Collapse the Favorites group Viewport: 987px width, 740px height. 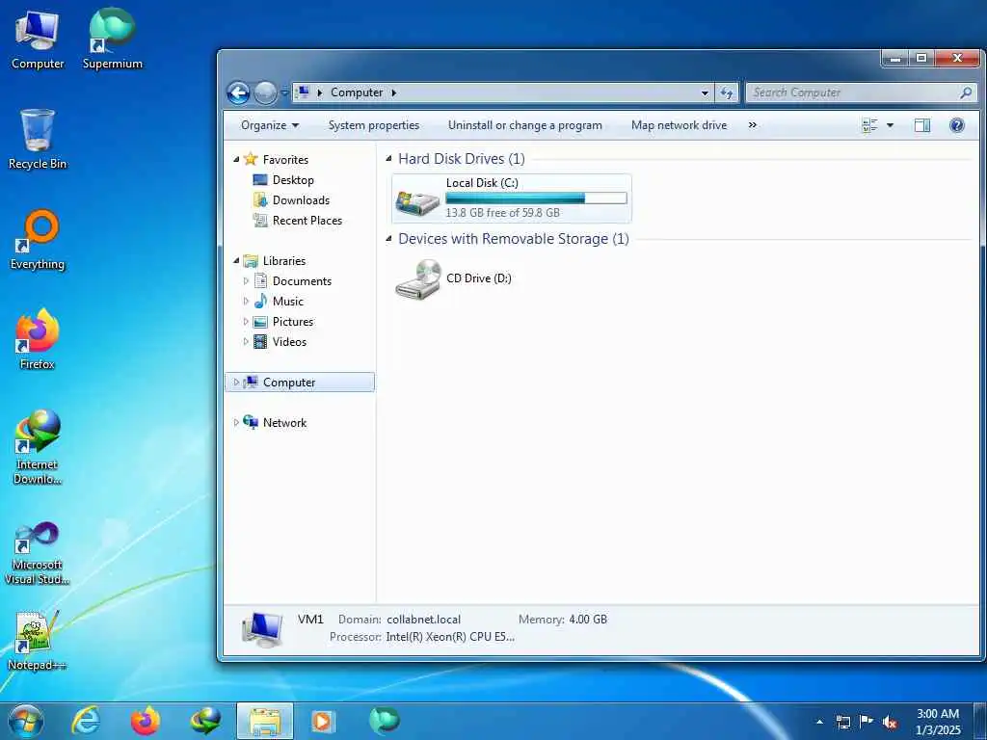pyautogui.click(x=236, y=160)
